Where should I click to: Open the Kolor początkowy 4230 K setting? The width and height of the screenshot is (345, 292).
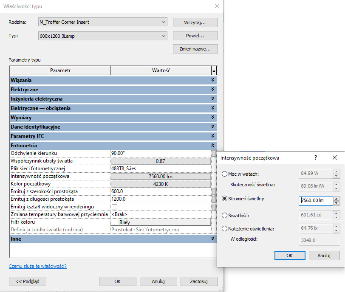pyautogui.click(x=161, y=184)
